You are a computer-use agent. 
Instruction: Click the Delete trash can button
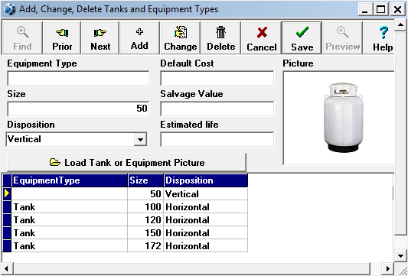click(x=221, y=38)
